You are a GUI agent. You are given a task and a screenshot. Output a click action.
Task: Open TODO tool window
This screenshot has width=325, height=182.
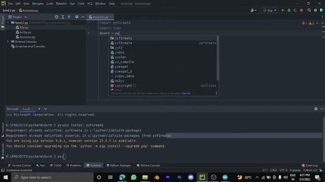[x=56, y=165]
